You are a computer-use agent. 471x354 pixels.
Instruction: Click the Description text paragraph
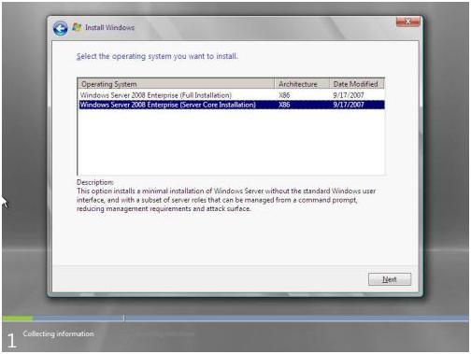point(226,200)
